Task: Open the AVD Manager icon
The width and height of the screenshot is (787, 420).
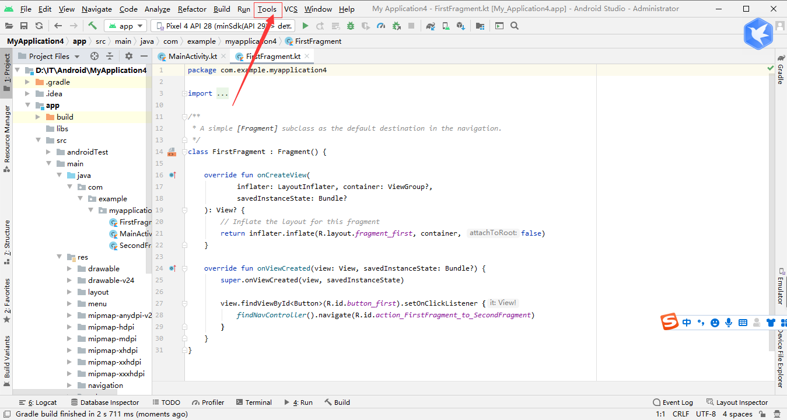Action: [446, 26]
